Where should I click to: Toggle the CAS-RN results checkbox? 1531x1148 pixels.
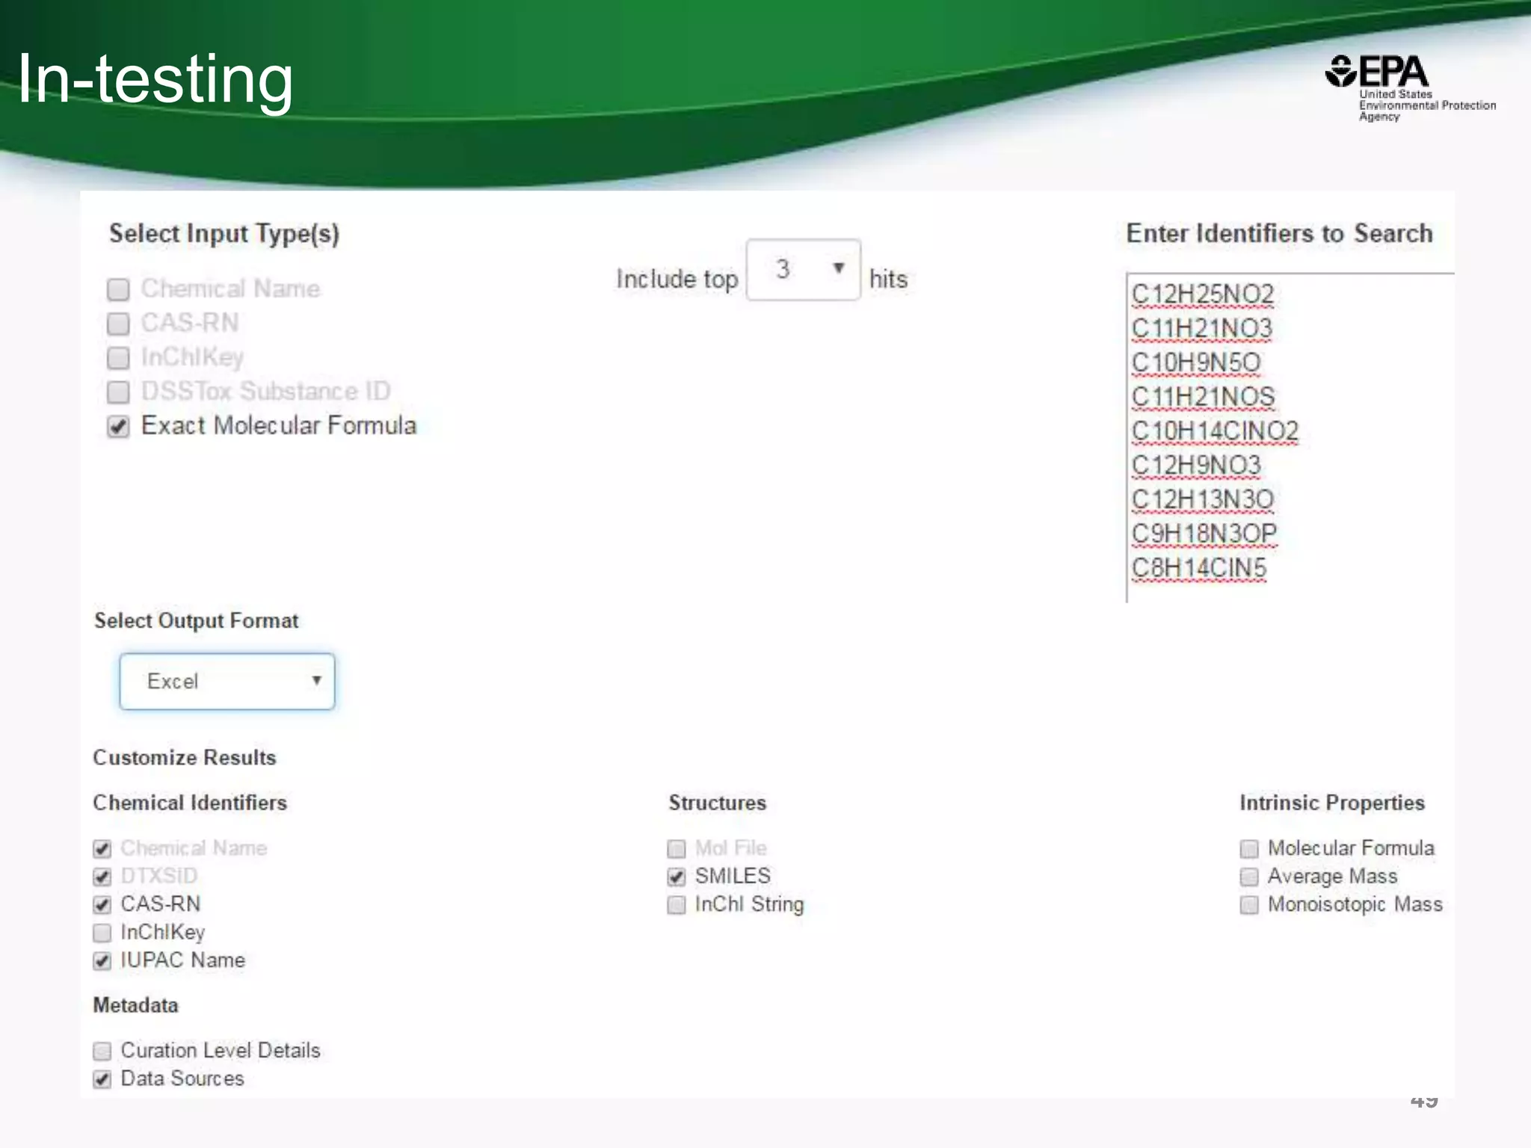102,905
